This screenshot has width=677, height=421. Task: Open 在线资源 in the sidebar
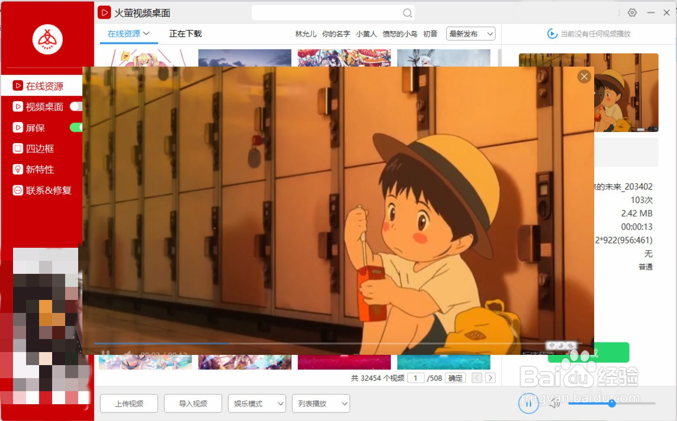click(42, 86)
